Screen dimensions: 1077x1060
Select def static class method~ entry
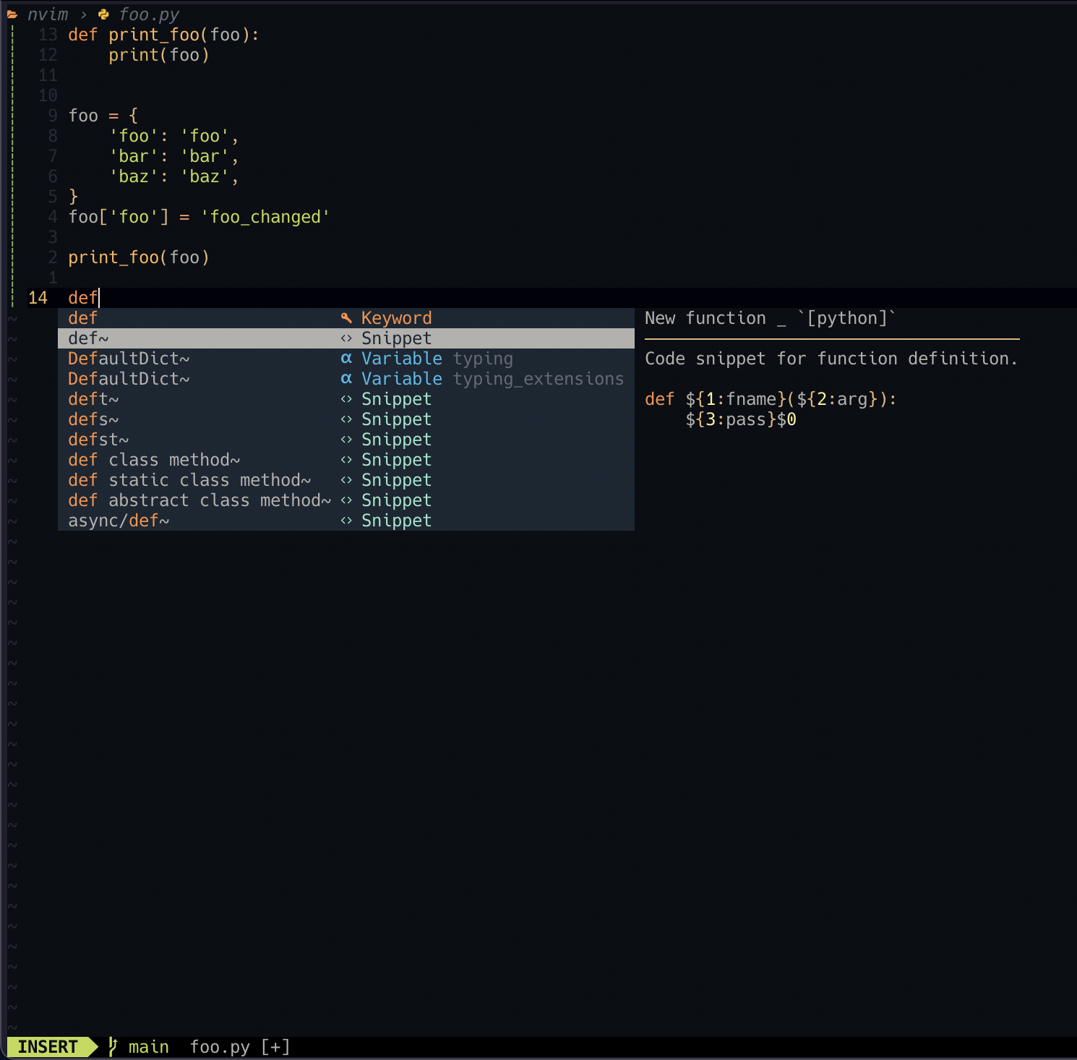click(x=189, y=479)
